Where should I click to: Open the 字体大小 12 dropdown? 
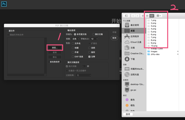(94, 39)
